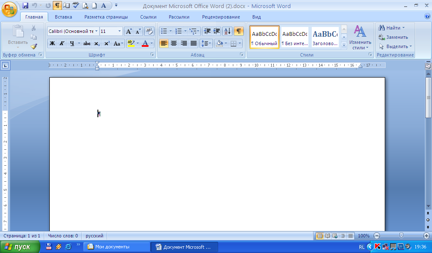Open numbered list dropdown arrow
The width and height of the screenshot is (432, 253).
point(186,31)
